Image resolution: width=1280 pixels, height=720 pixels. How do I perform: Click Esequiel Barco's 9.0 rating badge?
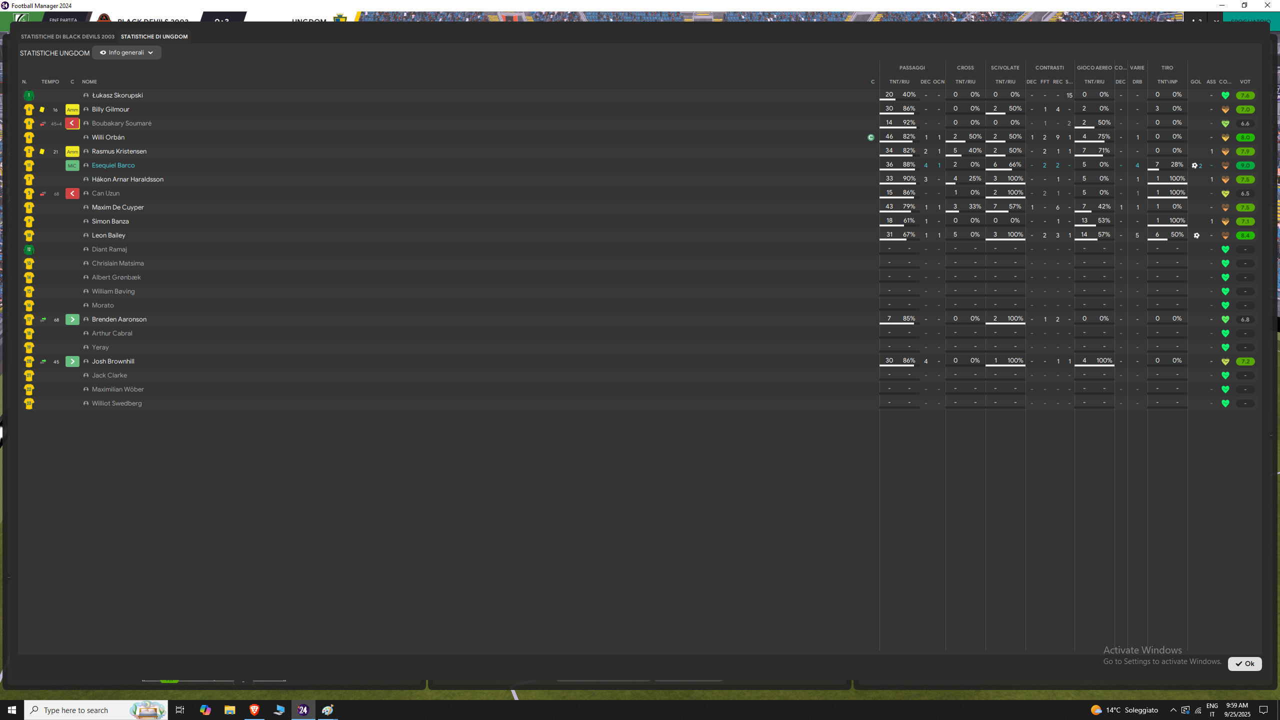1244,165
